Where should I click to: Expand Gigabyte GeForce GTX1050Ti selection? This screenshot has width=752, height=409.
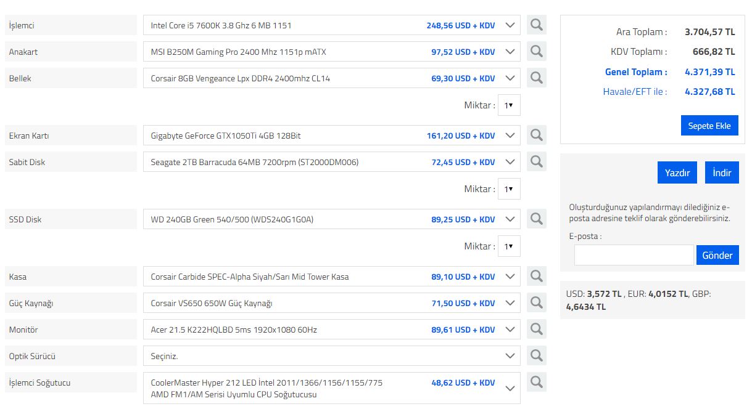point(332,136)
